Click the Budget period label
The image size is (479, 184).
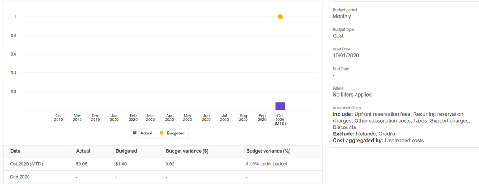345,10
